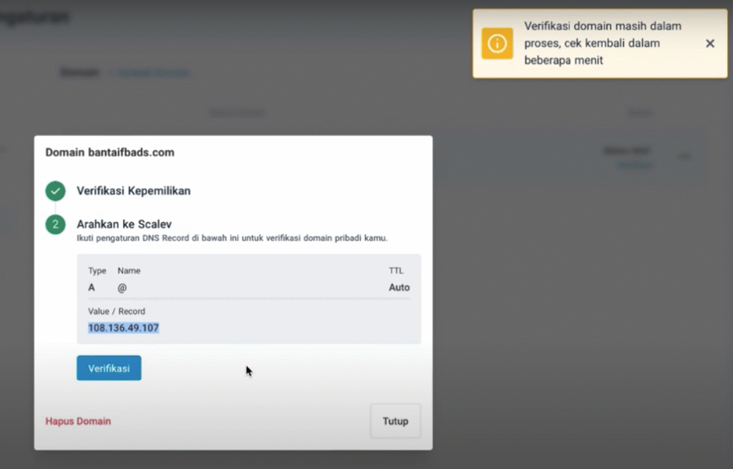Close the dialog with Tutup button
This screenshot has width=733, height=469.
click(x=395, y=421)
